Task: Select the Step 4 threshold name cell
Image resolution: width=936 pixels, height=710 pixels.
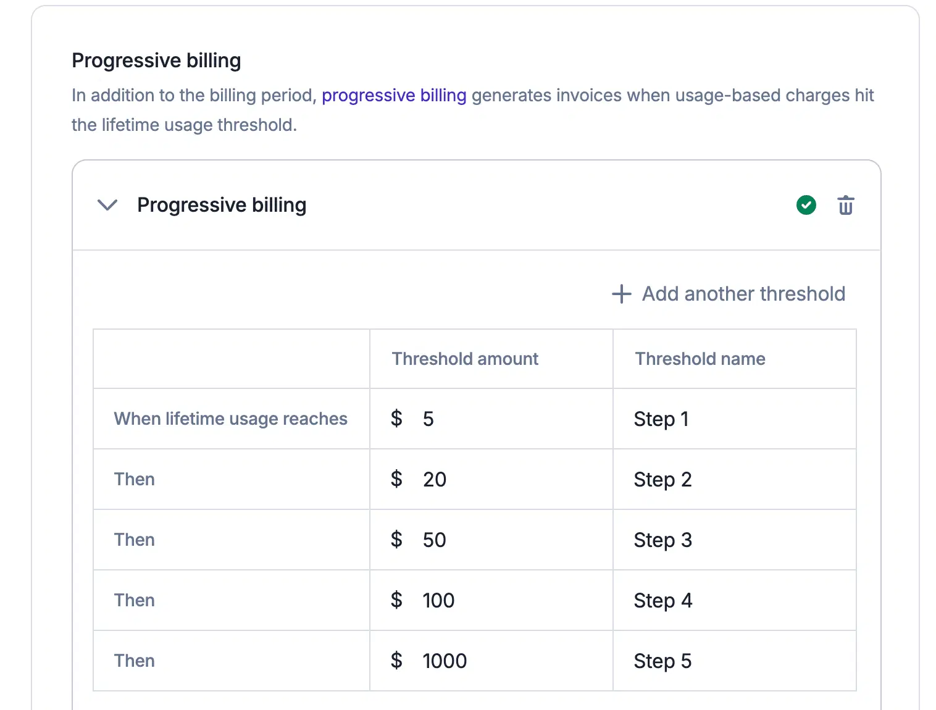Action: pyautogui.click(x=733, y=601)
